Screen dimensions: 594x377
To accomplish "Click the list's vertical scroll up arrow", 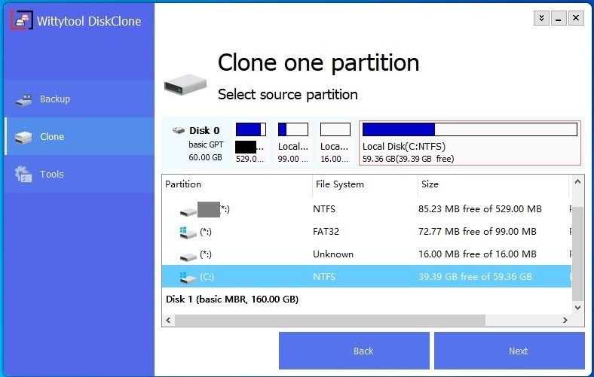I will (x=577, y=182).
